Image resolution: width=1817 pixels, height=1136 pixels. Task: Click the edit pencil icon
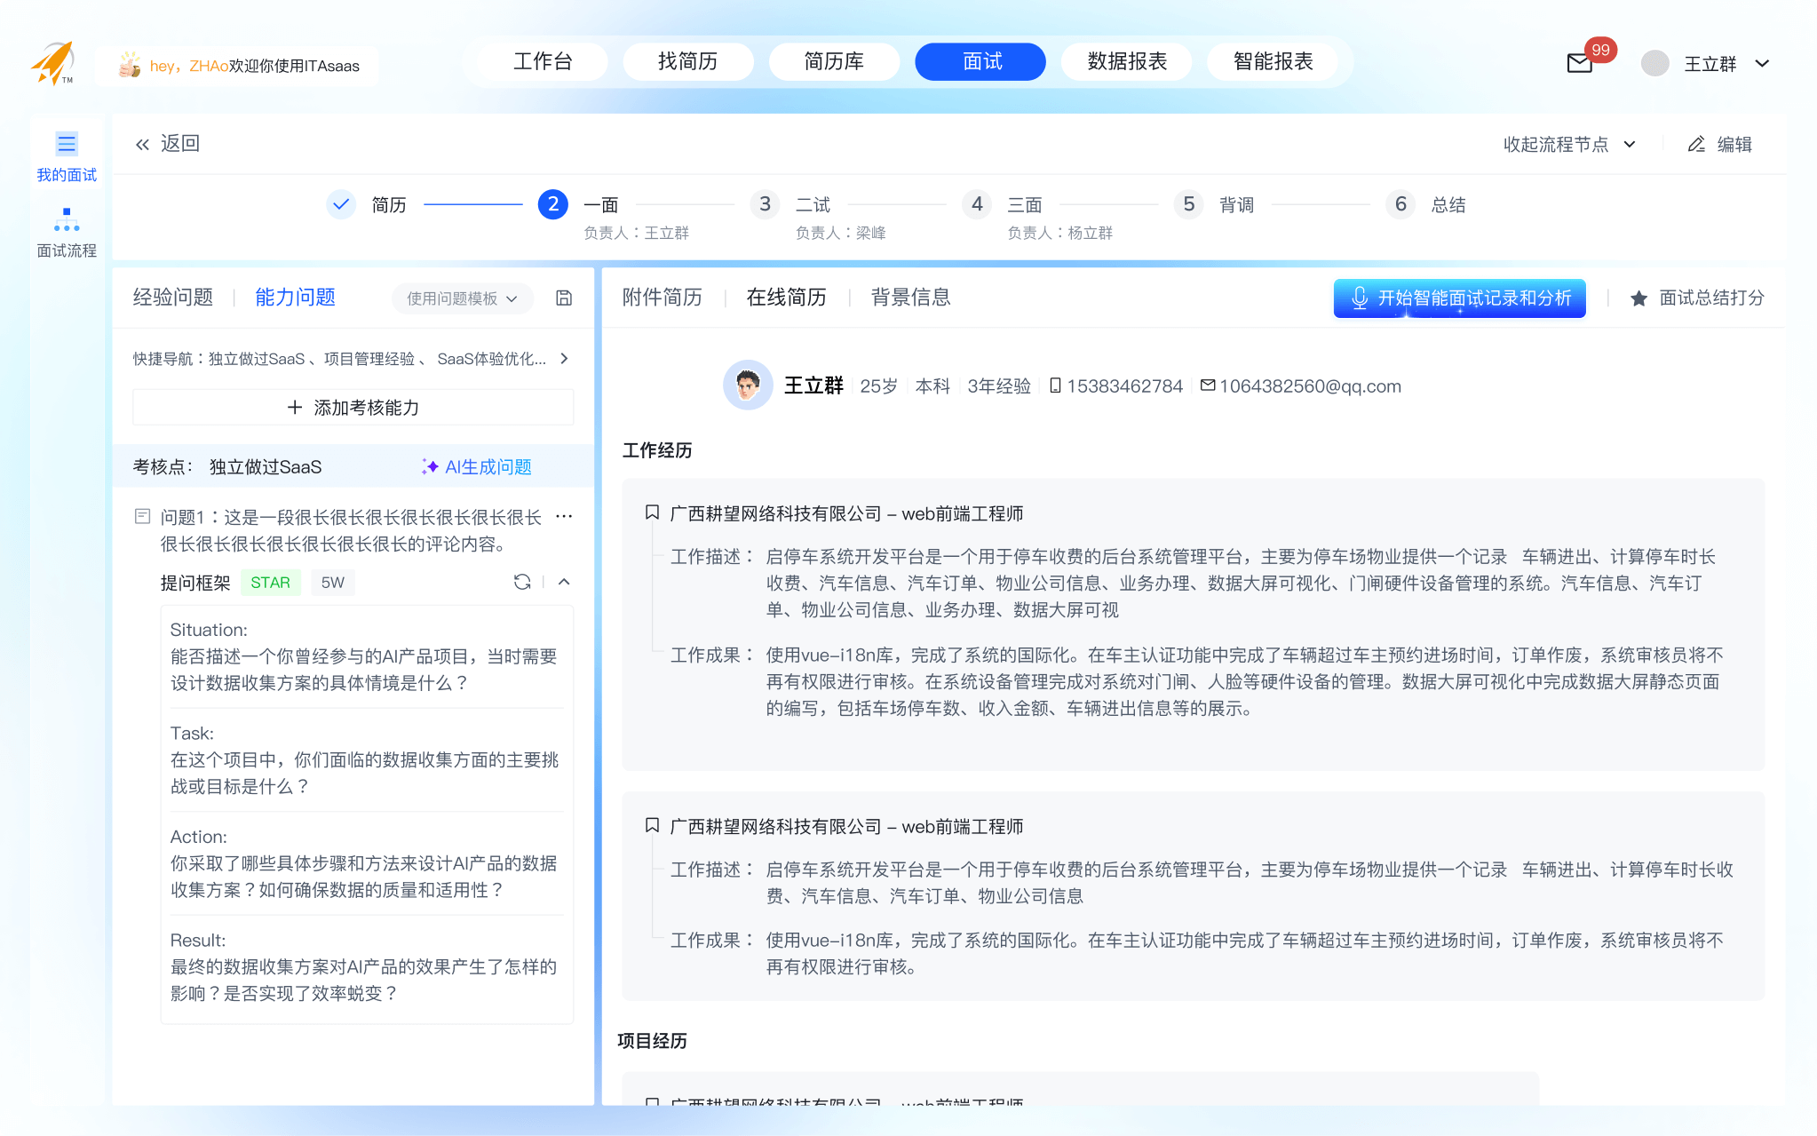(x=1696, y=144)
